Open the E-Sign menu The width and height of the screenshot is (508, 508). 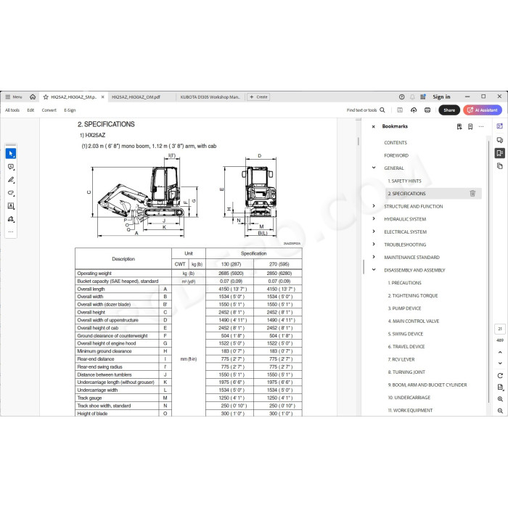70,110
